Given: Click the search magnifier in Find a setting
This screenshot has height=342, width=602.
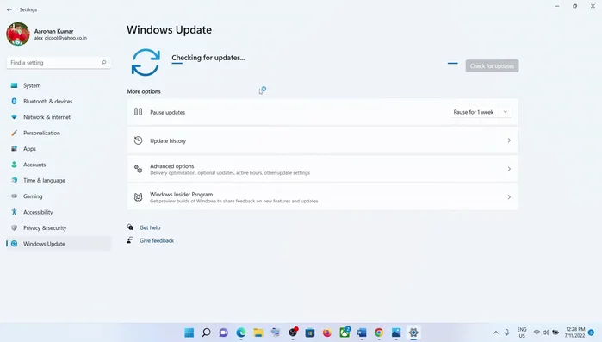Looking at the screenshot, I should 103,62.
